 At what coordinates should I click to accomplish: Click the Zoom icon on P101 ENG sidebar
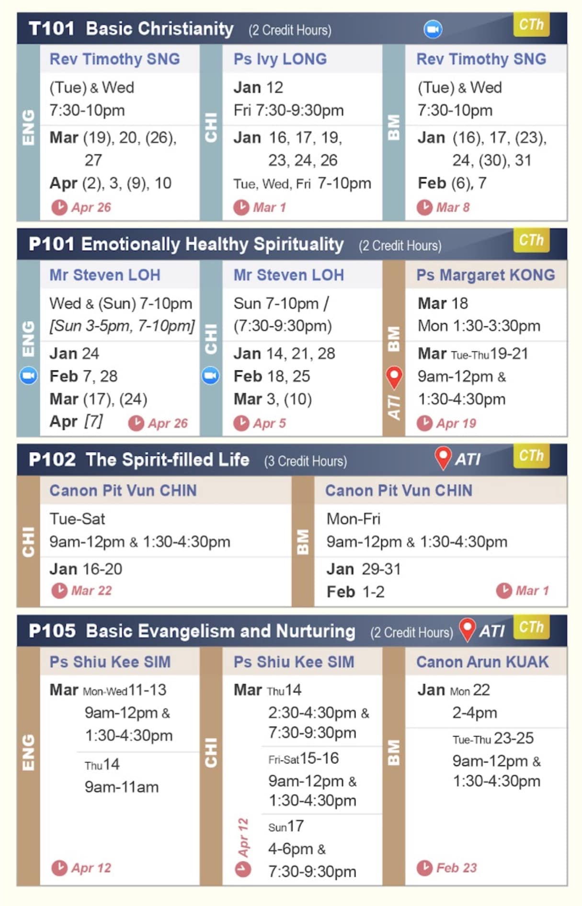tap(28, 376)
